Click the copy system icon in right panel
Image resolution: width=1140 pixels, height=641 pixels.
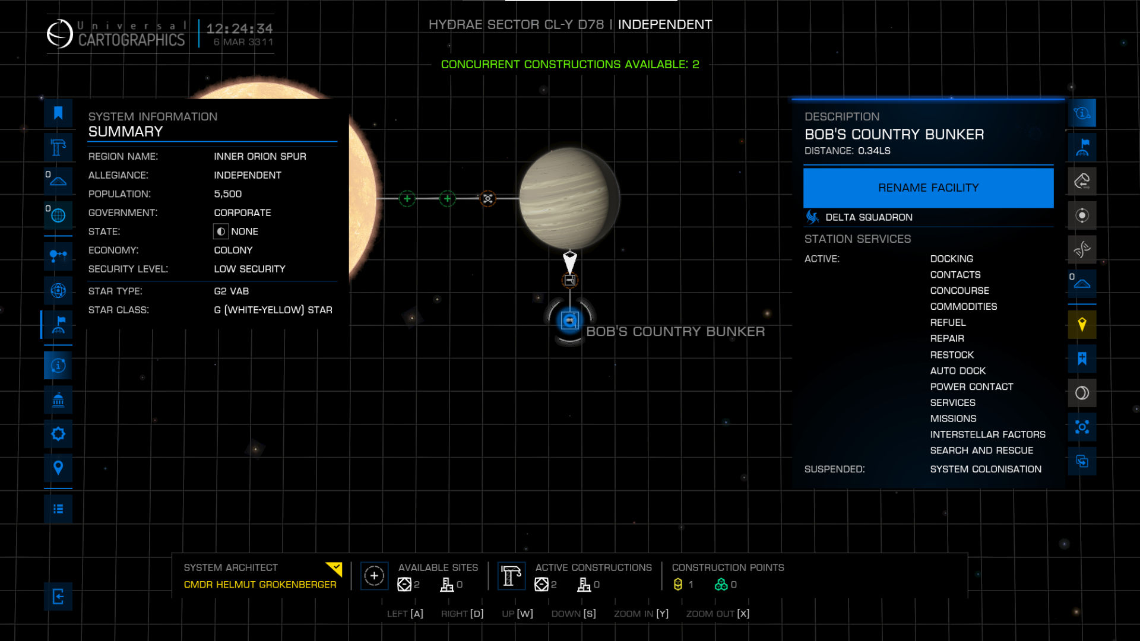coord(1082,461)
